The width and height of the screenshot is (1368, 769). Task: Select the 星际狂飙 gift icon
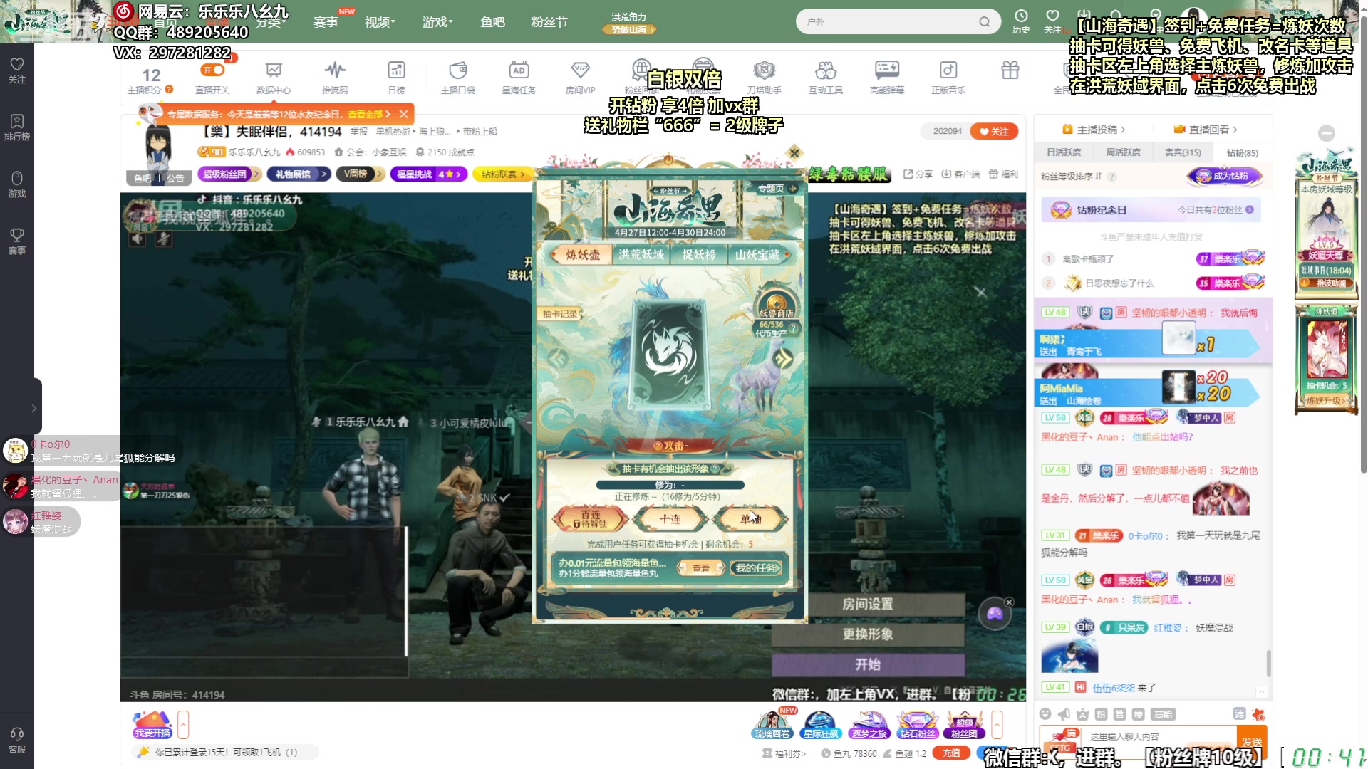820,724
